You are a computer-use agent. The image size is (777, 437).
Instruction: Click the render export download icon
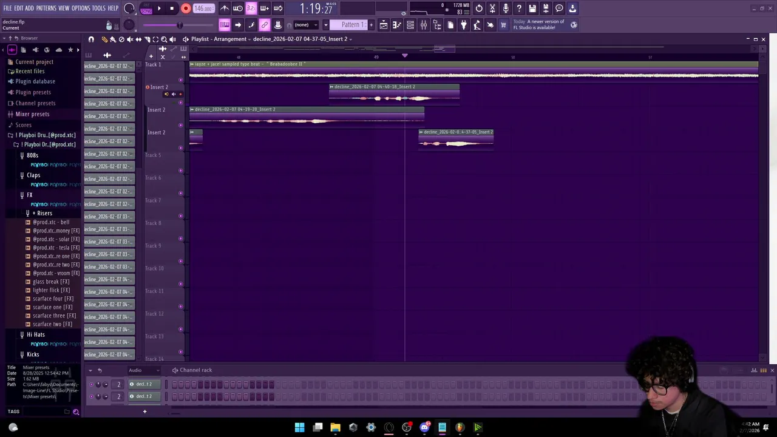tap(572, 8)
